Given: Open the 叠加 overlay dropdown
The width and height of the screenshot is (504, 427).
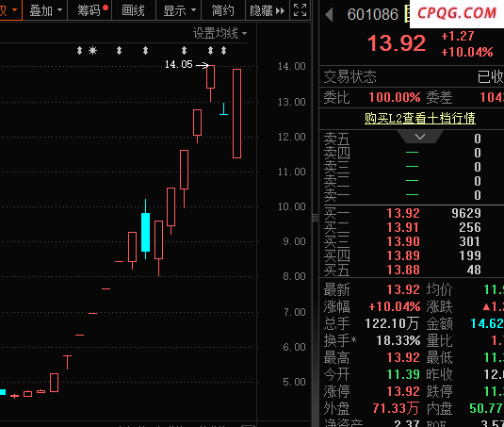Looking at the screenshot, I should (x=45, y=10).
